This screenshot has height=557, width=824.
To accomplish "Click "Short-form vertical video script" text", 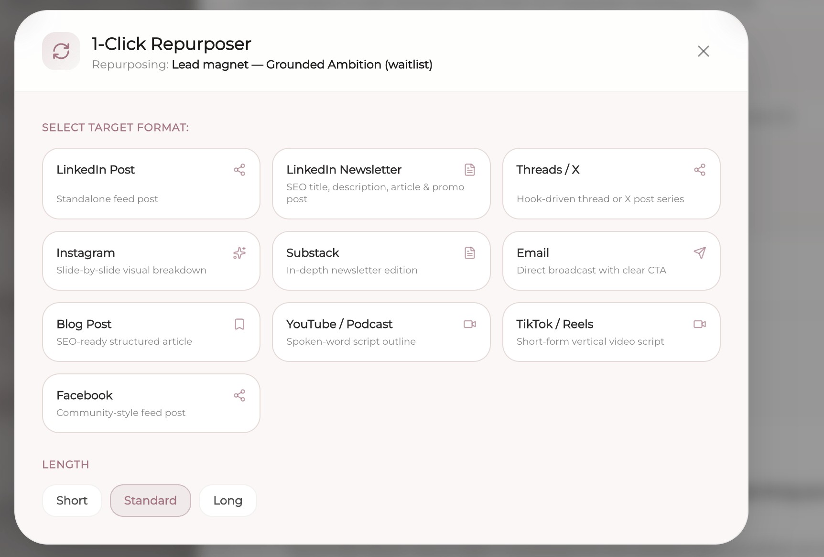I will click(x=590, y=341).
